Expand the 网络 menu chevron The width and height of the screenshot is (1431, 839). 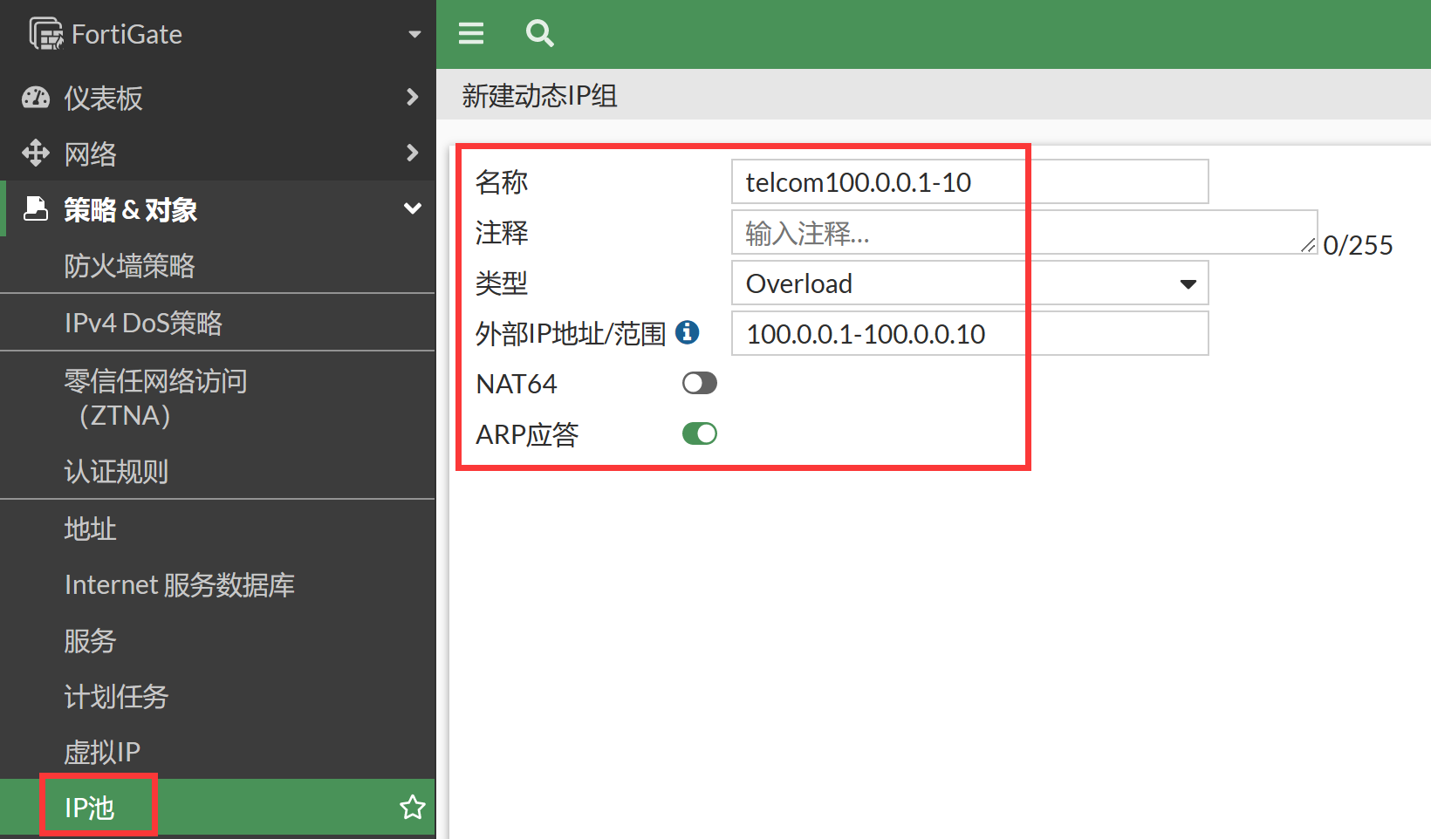(413, 153)
